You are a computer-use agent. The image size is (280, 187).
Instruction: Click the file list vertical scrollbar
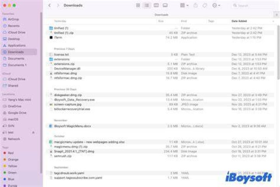coord(278,53)
